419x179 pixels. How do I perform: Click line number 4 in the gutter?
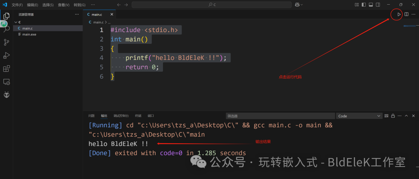[x=102, y=58]
